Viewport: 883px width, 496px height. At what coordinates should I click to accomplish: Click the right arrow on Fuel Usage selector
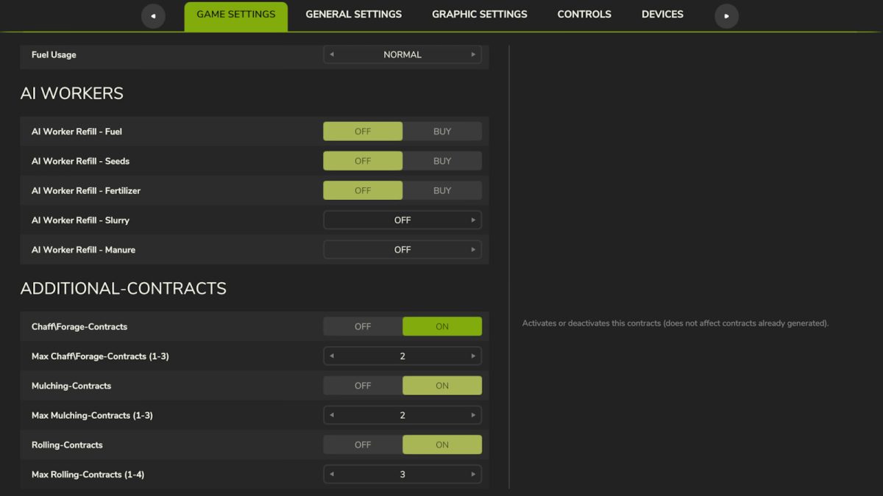(473, 54)
